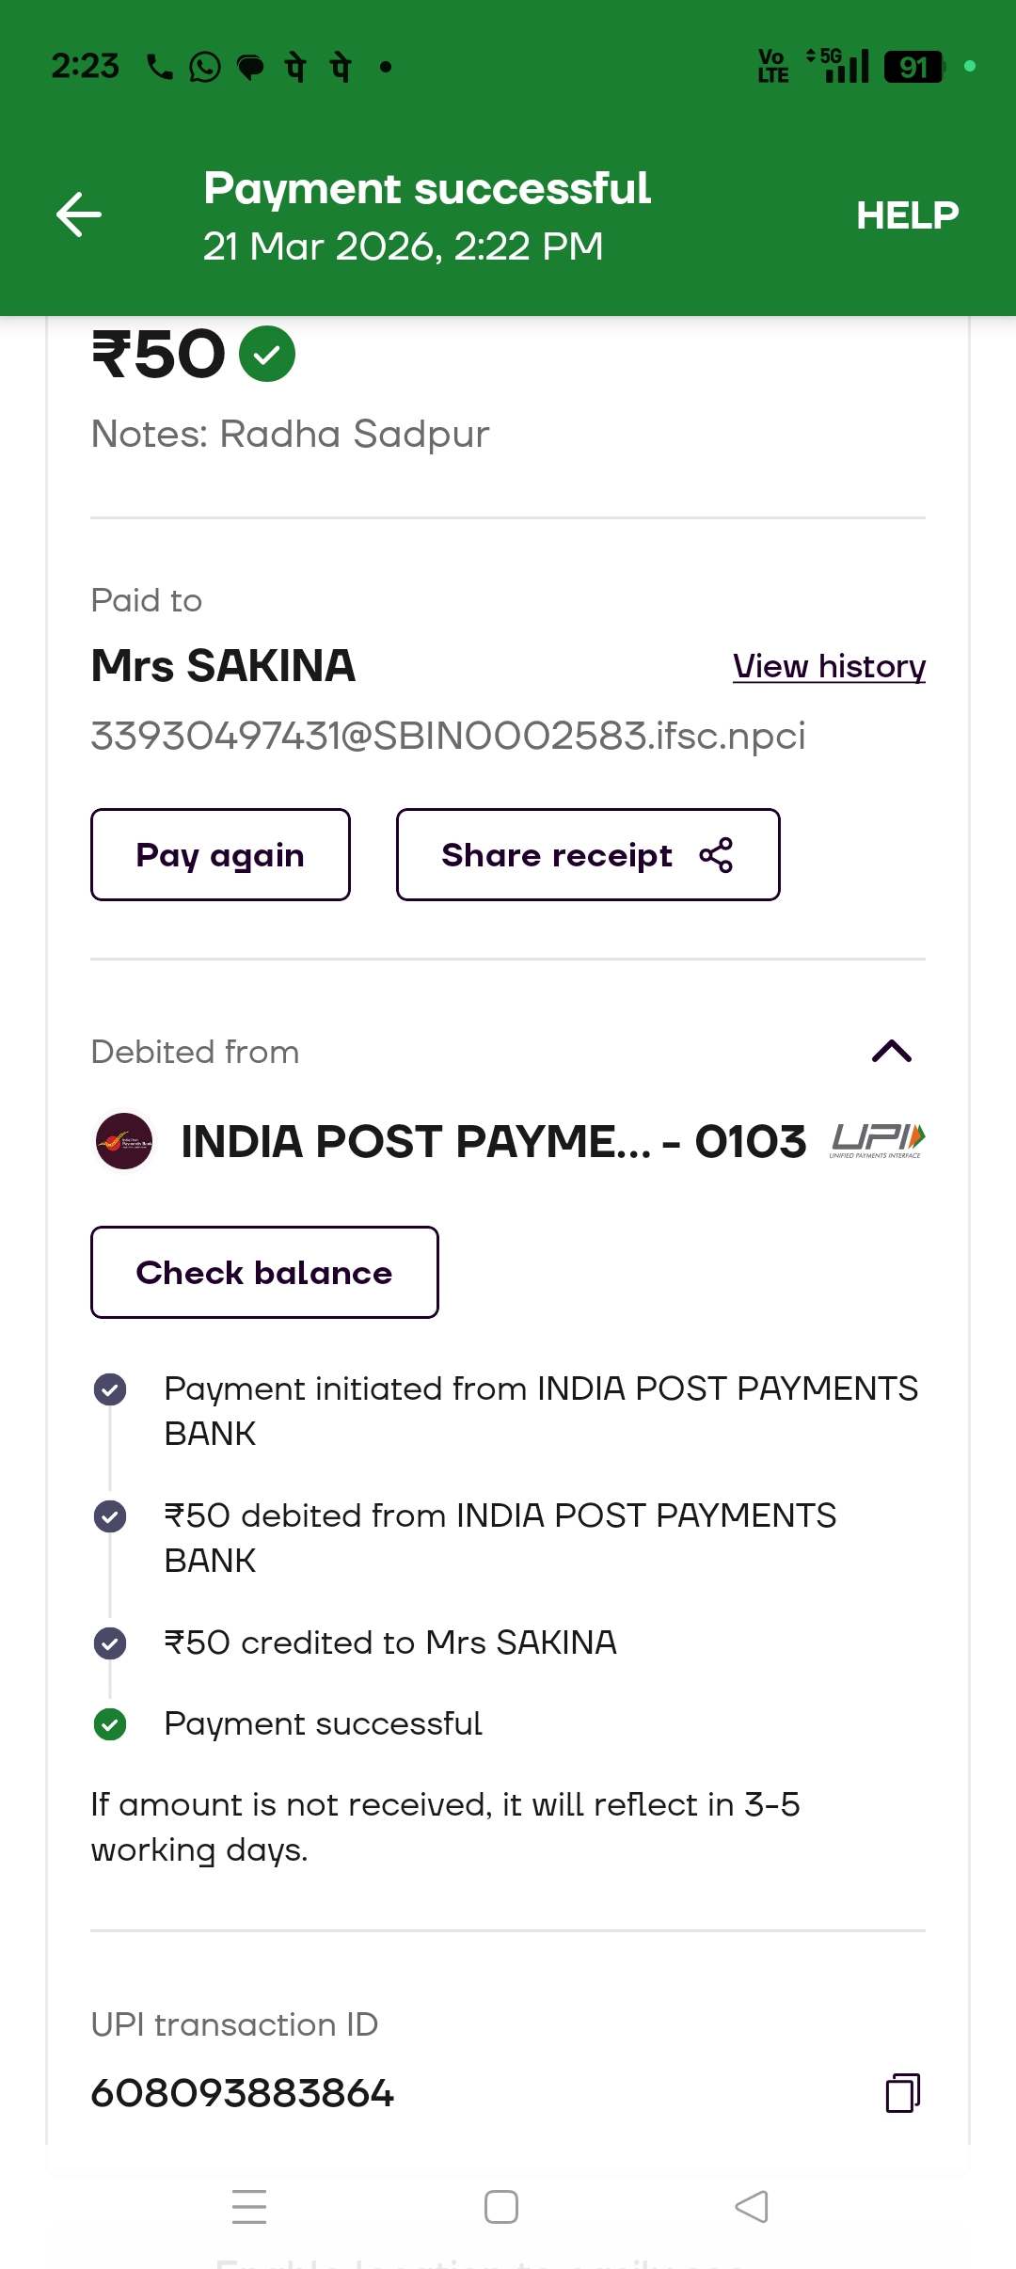The image size is (1016, 2269).
Task: Tap the Payment successful status step
Action: pos(323,1723)
